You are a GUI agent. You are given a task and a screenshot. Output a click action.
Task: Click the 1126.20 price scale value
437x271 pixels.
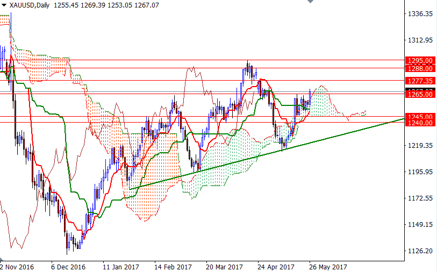[420, 251]
